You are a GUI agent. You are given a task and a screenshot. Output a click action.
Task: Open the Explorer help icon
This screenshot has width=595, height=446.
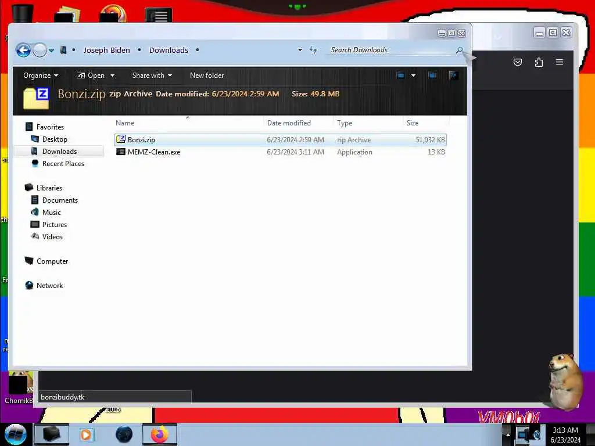(x=453, y=75)
